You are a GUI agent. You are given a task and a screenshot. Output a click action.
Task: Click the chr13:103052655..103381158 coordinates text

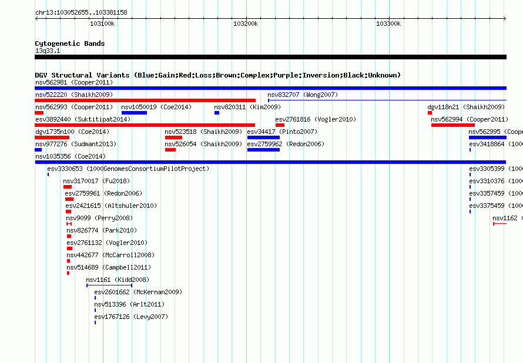click(x=81, y=12)
